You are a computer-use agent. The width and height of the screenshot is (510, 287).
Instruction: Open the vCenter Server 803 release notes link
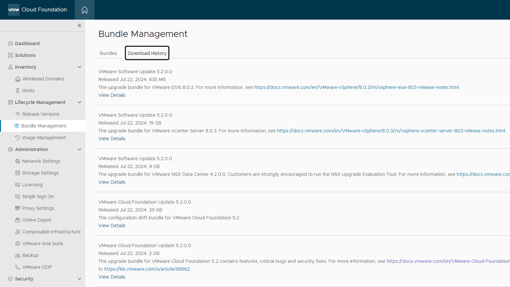coord(391,131)
